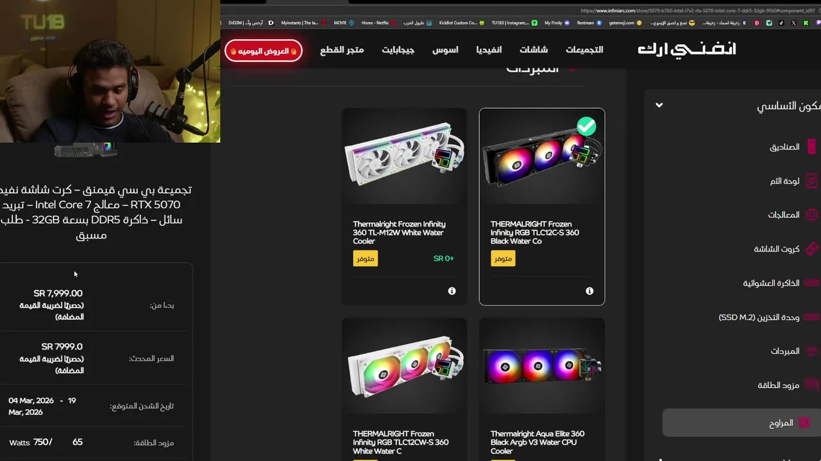821x461 pixels.
Task: Click the processors (المعالجات) chip icon
Action: [x=811, y=214]
